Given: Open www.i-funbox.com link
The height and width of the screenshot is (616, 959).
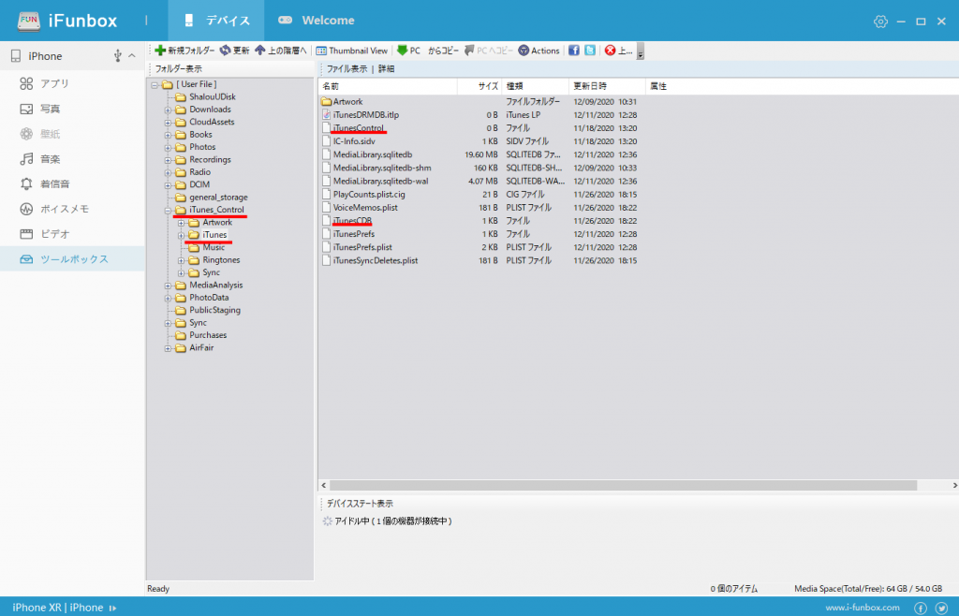Looking at the screenshot, I should pos(863,608).
